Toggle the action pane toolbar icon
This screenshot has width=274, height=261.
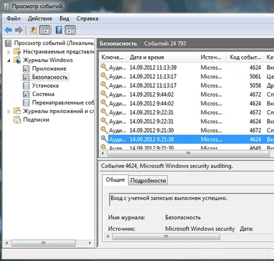click(70, 30)
